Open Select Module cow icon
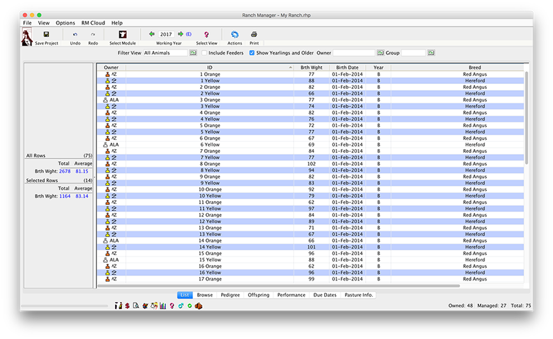This screenshot has height=339, width=553. pos(122,34)
